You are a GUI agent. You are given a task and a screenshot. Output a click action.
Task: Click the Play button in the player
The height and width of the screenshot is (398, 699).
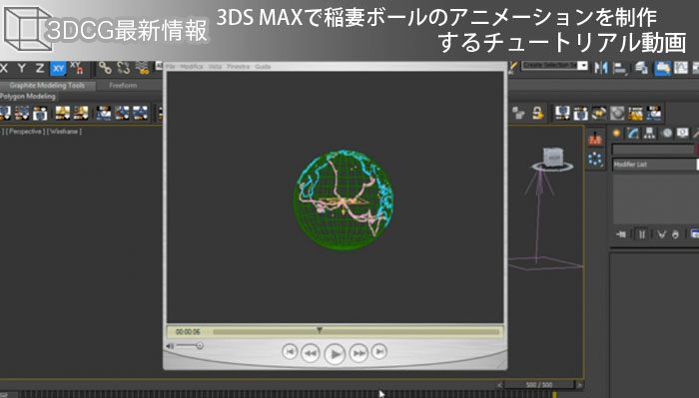pyautogui.click(x=335, y=354)
